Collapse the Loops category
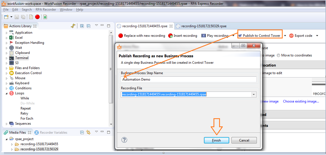Image resolution: width=326 pixels, height=155 pixels. 6,94
